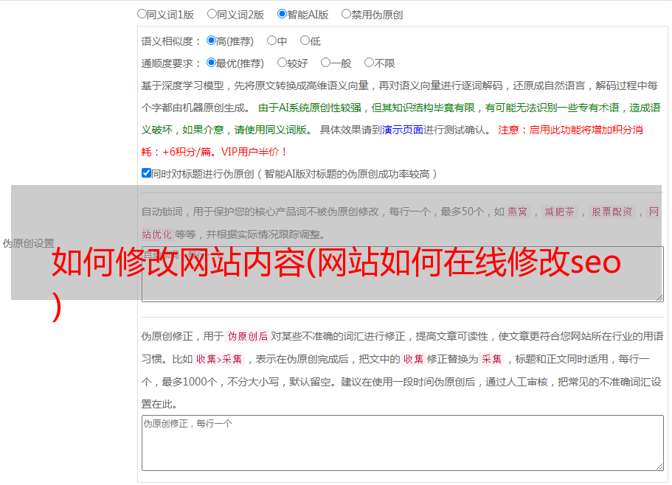
Task: Click inside the 伪原创修正 text area
Action: [x=403, y=443]
